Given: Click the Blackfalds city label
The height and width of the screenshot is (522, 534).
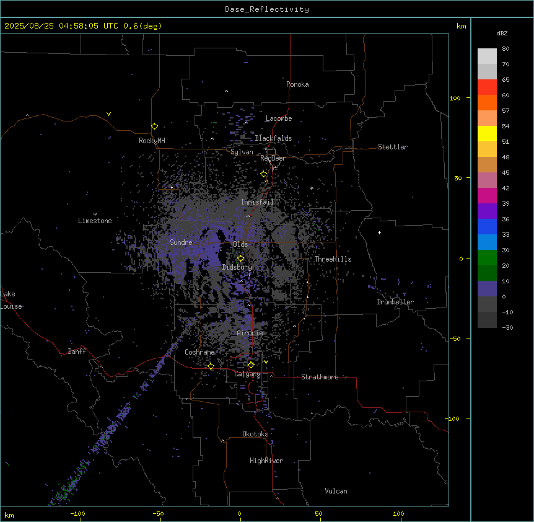Looking at the screenshot, I should [x=273, y=138].
